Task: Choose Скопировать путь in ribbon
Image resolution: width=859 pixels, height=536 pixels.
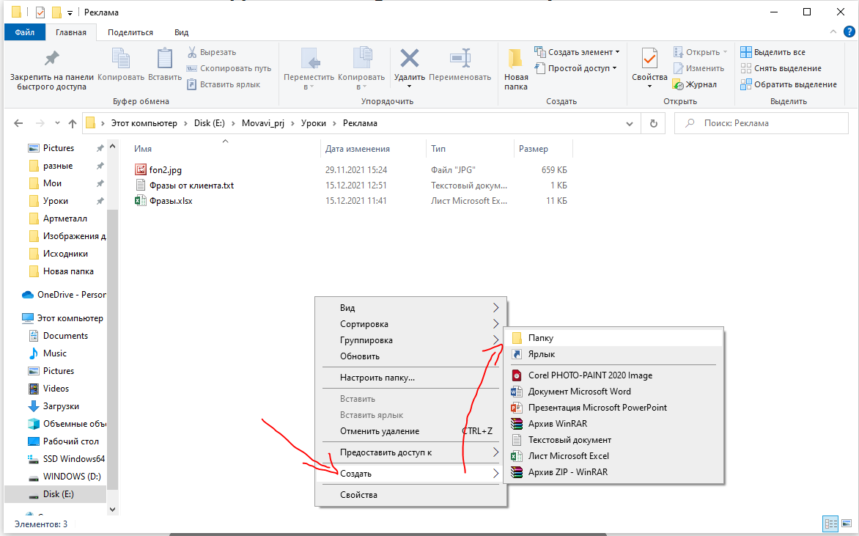Action: 229,68
